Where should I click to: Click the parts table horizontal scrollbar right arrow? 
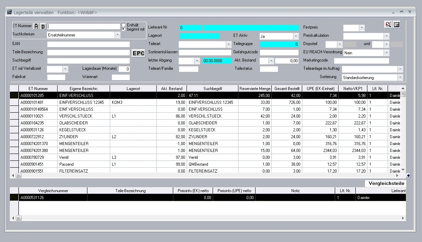(398, 175)
